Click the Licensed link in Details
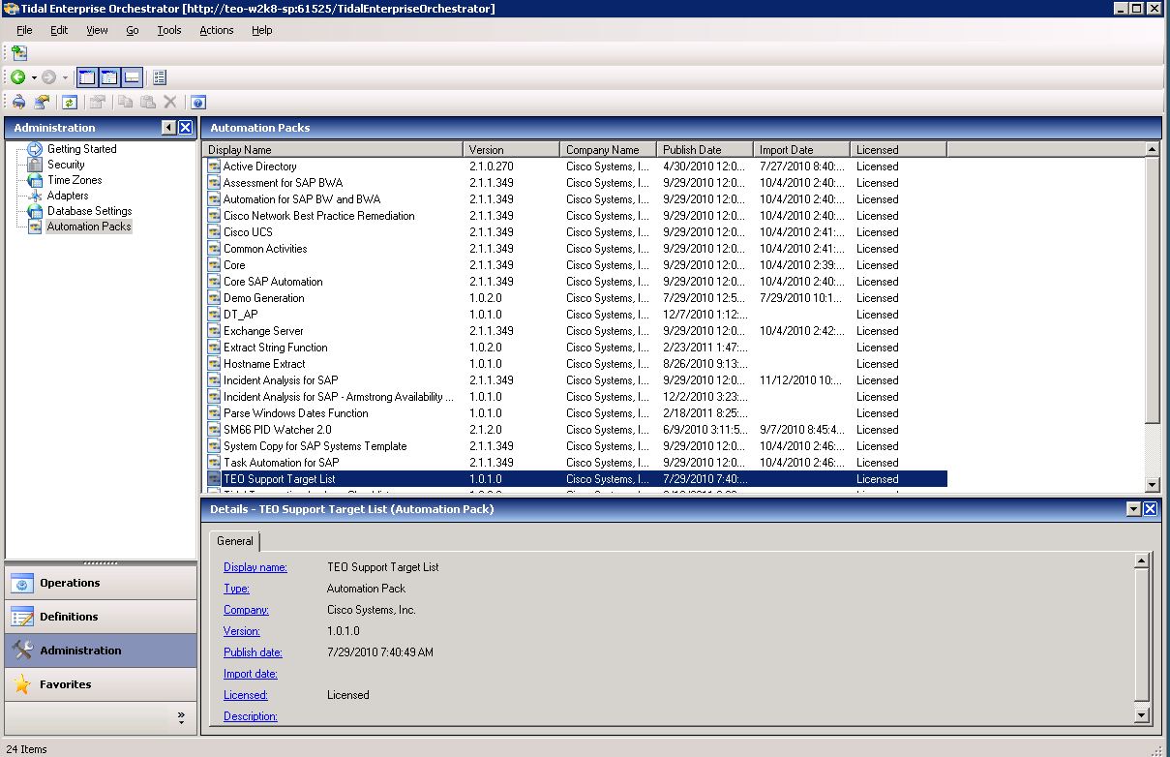This screenshot has height=757, width=1170. [x=246, y=695]
